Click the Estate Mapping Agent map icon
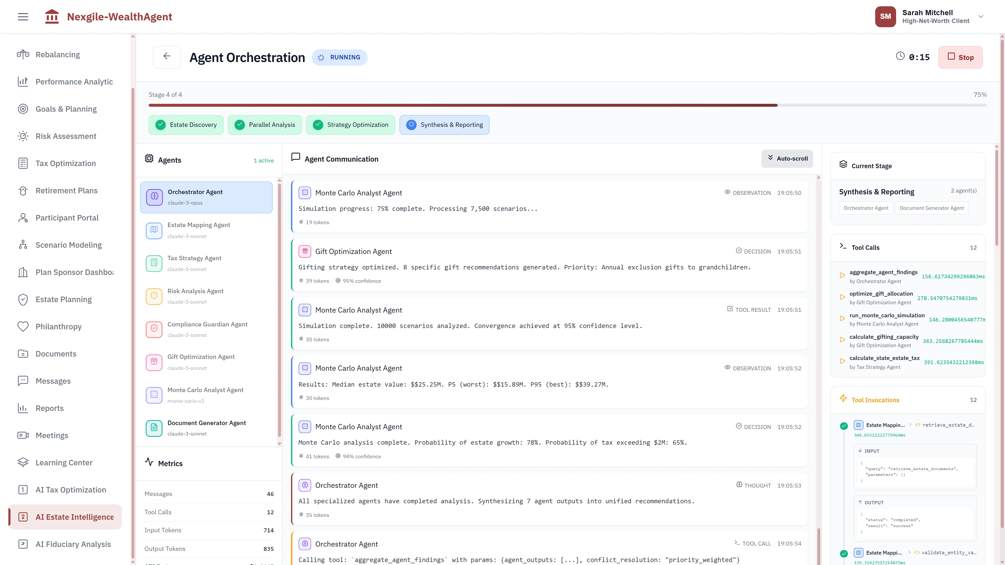The height and width of the screenshot is (565, 1005). coord(154,230)
